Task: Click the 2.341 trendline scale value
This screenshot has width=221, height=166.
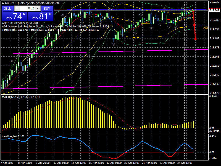Action: pyautogui.click(x=212, y=136)
